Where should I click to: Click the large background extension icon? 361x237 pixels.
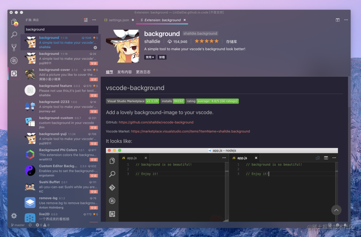pyautogui.click(x=123, y=46)
